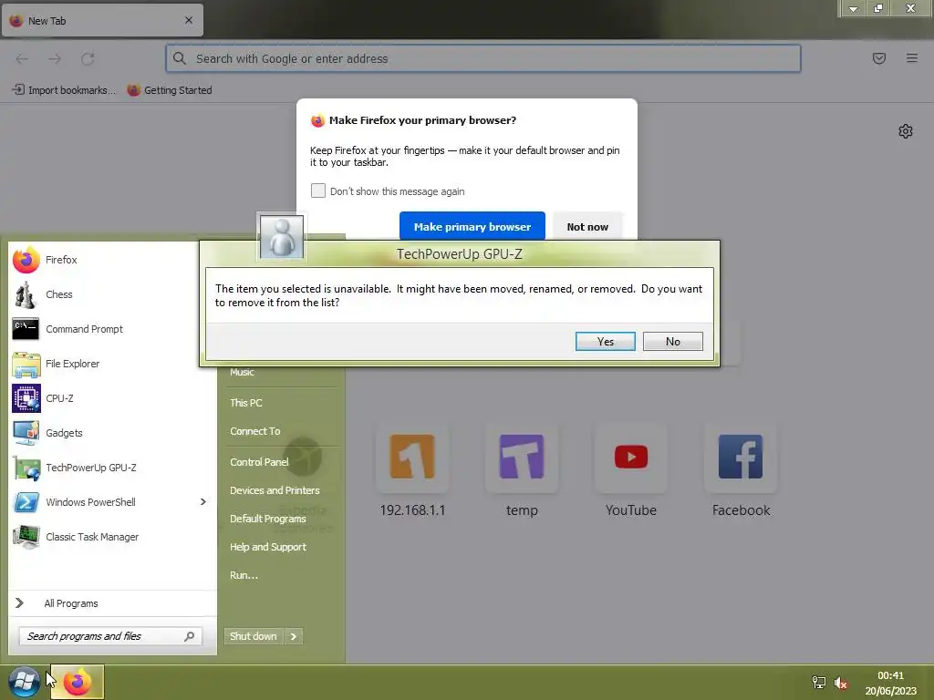The height and width of the screenshot is (700, 934).
Task: Open the Shut down options arrow
Action: [x=293, y=636]
